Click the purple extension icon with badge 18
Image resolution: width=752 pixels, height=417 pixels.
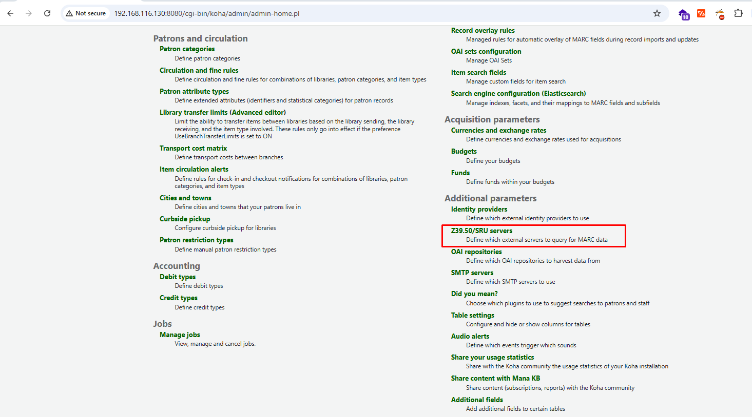(x=683, y=14)
